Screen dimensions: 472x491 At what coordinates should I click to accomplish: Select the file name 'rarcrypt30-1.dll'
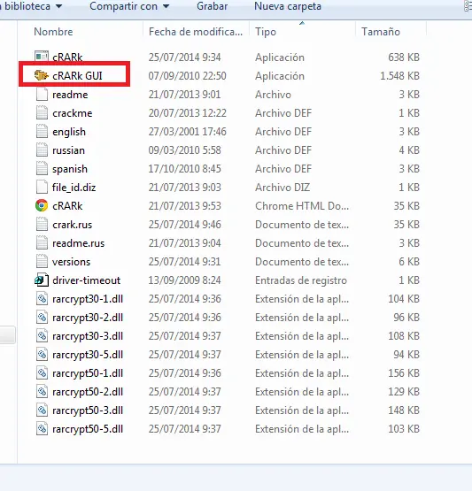[88, 299]
